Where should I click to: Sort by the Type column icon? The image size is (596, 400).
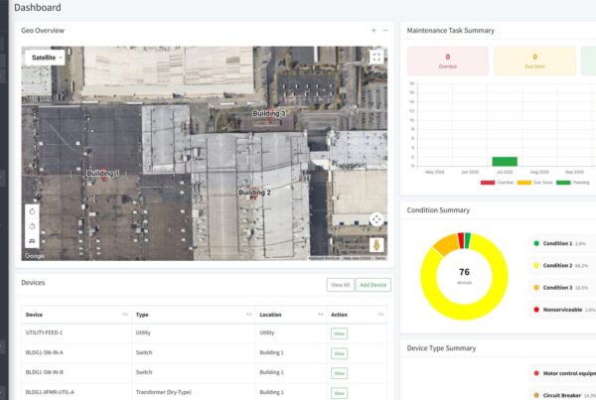249,315
